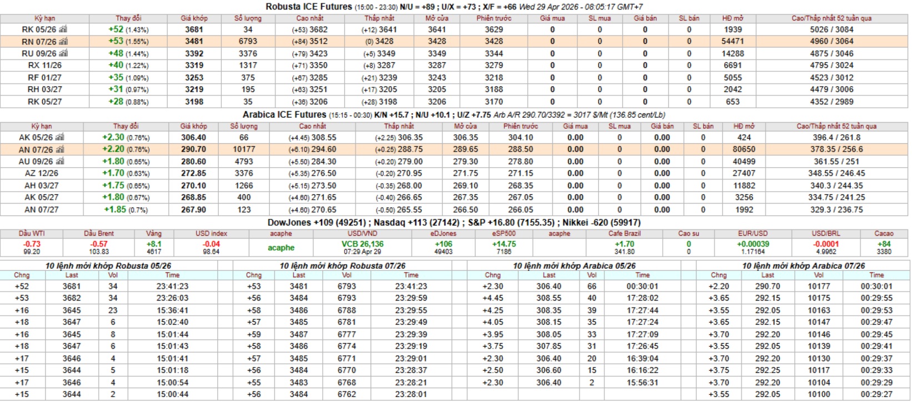Click the Arabica ICE Futures title
The image size is (912, 402).
pyautogui.click(x=284, y=115)
